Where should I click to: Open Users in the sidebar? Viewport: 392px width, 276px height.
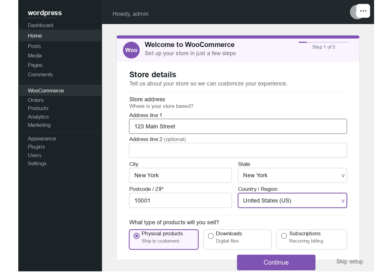click(x=34, y=155)
